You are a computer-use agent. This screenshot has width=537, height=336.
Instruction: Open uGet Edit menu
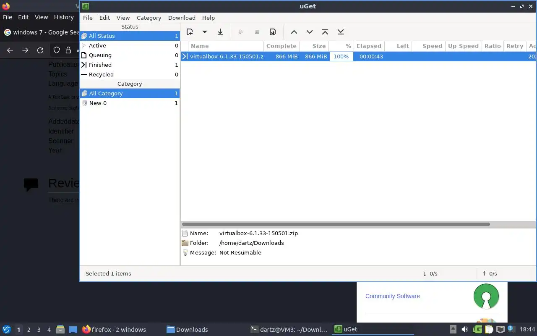(x=104, y=18)
